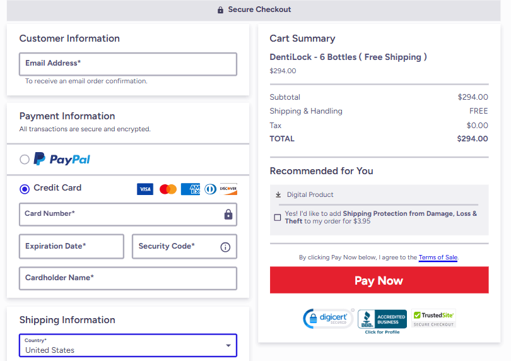This screenshot has height=361, width=511.
Task: Open the Terms of Sale link
Action: point(438,257)
